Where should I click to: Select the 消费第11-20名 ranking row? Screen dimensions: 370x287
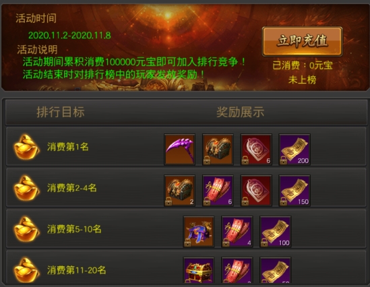click(x=186, y=267)
